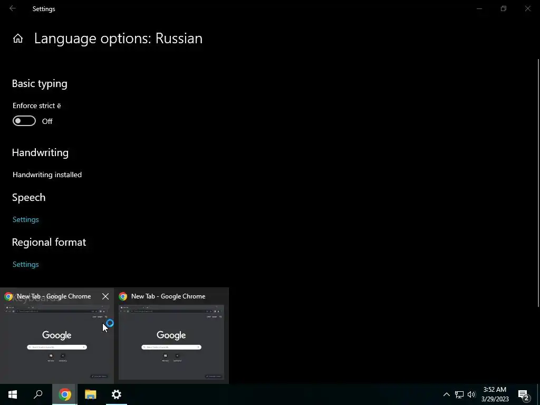Restore down the Settings window
The width and height of the screenshot is (540, 405).
504,8
